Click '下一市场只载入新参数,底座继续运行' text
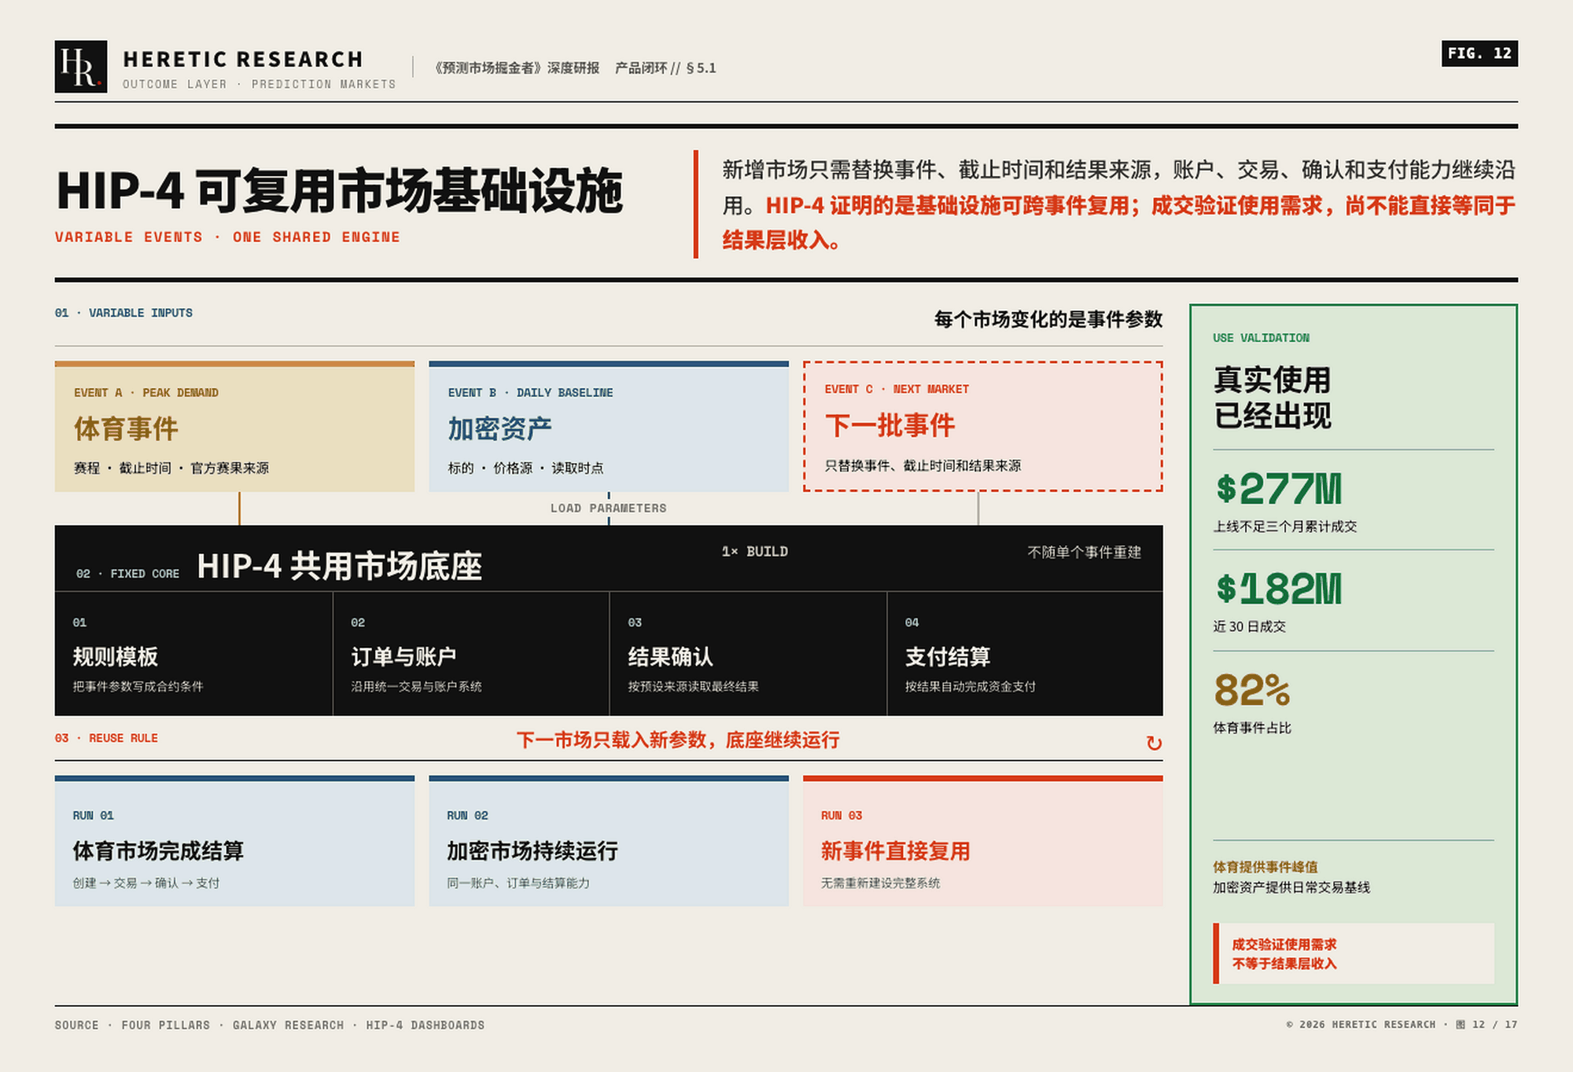Image resolution: width=1573 pixels, height=1072 pixels. click(678, 740)
